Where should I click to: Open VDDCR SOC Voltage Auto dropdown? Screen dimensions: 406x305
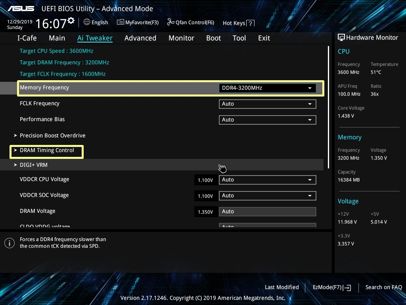click(268, 196)
